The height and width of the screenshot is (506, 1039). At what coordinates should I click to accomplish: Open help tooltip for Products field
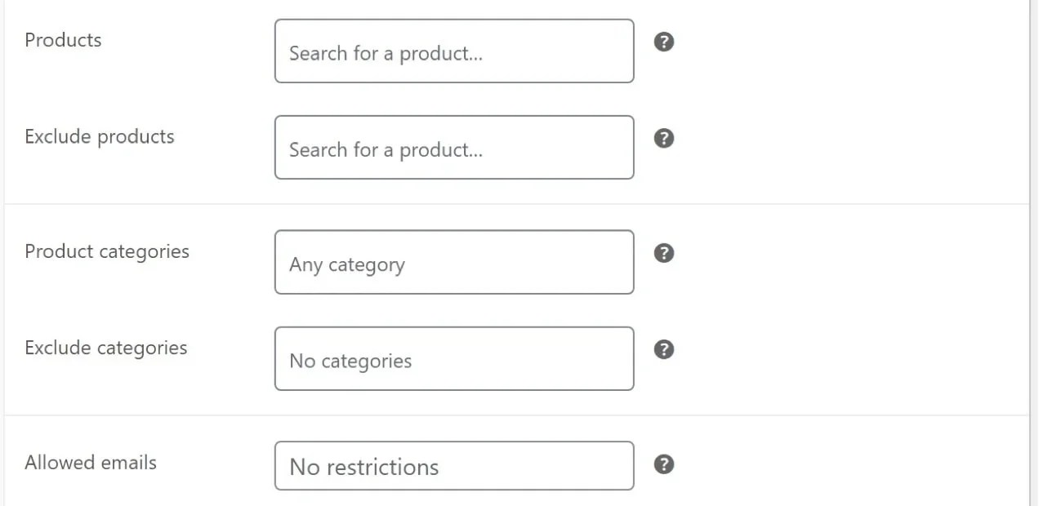(664, 42)
